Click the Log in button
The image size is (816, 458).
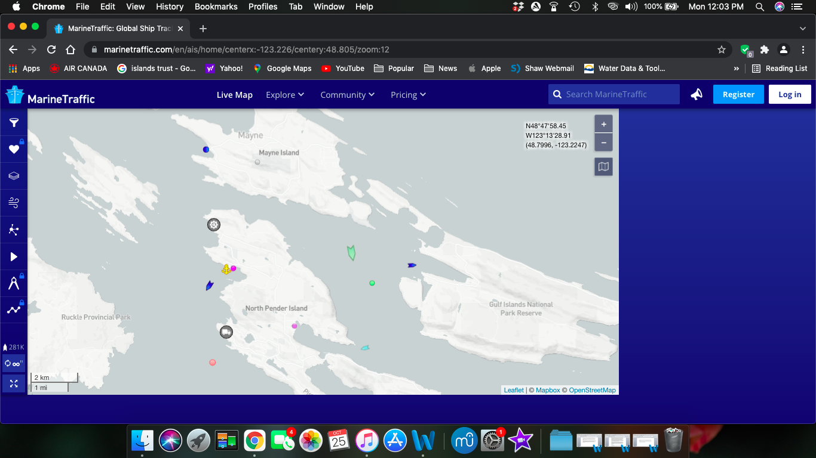(x=790, y=94)
